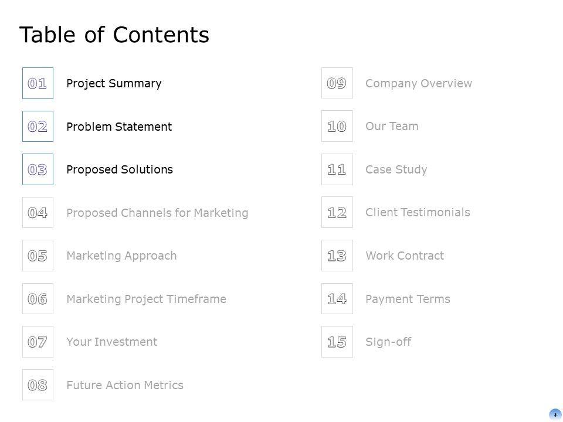Select the 15 number box
This screenshot has width=563, height=422.
pos(337,342)
